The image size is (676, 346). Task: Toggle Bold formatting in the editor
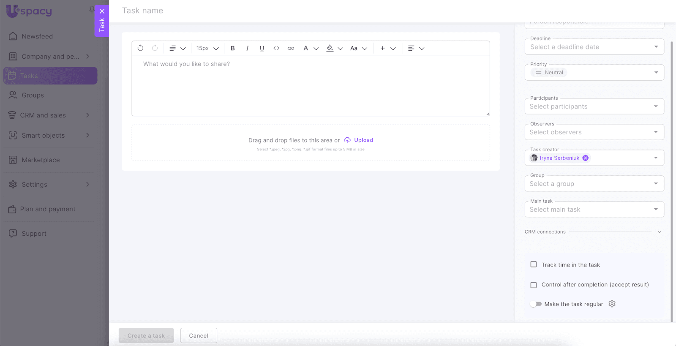pyautogui.click(x=232, y=48)
